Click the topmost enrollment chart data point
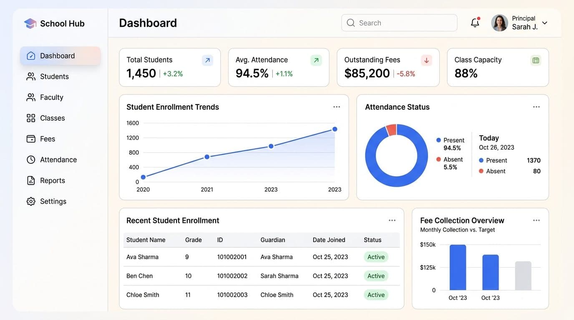Screen dimensions: 574x320 point(335,129)
